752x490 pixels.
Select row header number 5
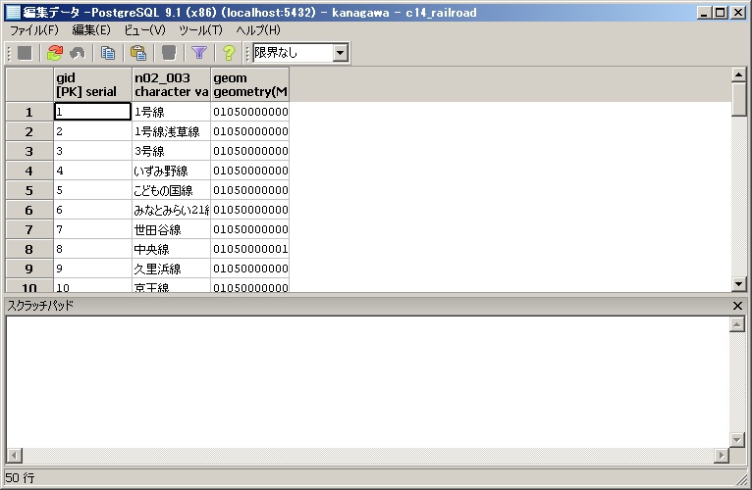coord(29,190)
